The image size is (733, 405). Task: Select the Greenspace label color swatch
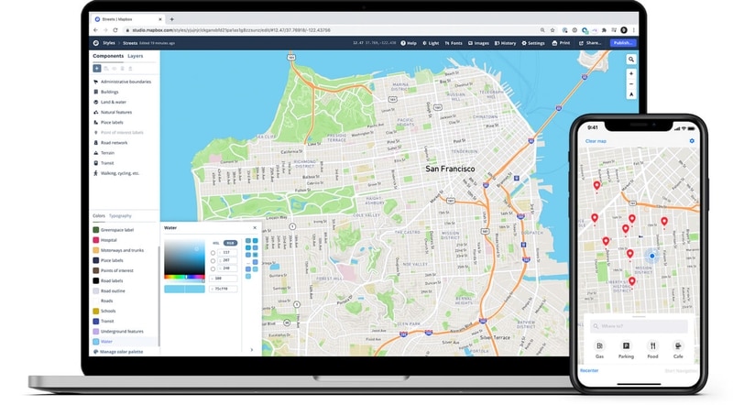tap(96, 230)
